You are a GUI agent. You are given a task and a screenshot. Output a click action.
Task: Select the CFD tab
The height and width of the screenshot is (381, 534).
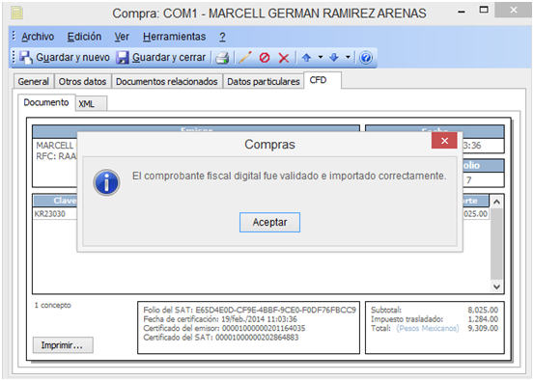323,80
